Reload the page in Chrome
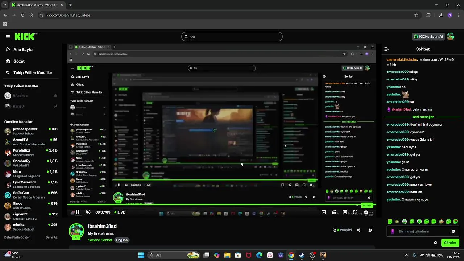This screenshot has width=464, height=261. (23, 15)
